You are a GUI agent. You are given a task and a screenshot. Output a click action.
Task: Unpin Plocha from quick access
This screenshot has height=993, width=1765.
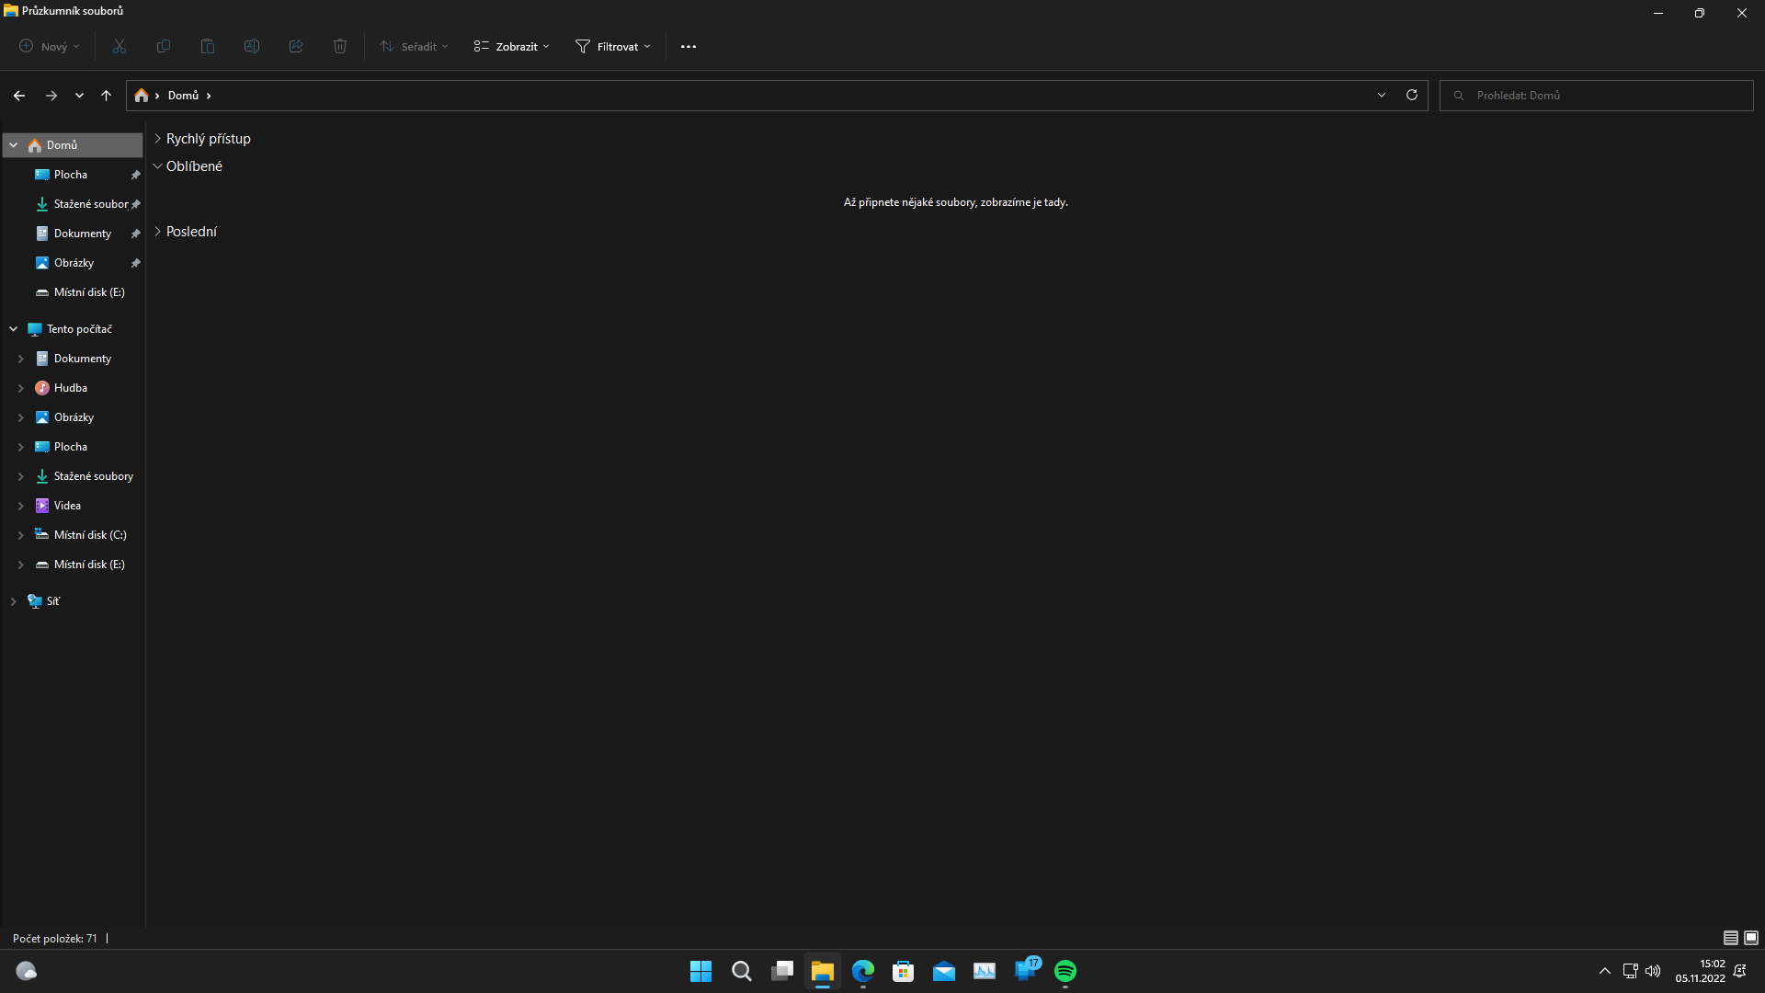coord(135,175)
